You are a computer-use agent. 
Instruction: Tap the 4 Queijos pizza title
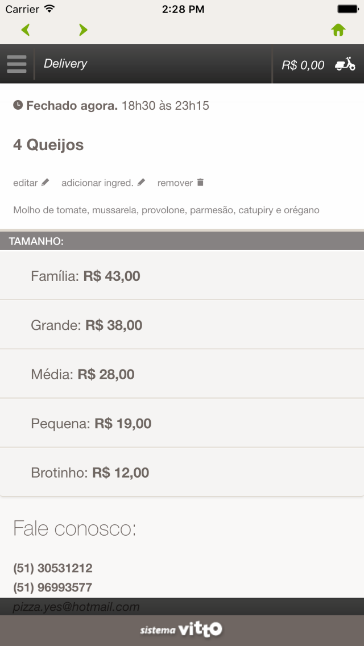(48, 145)
